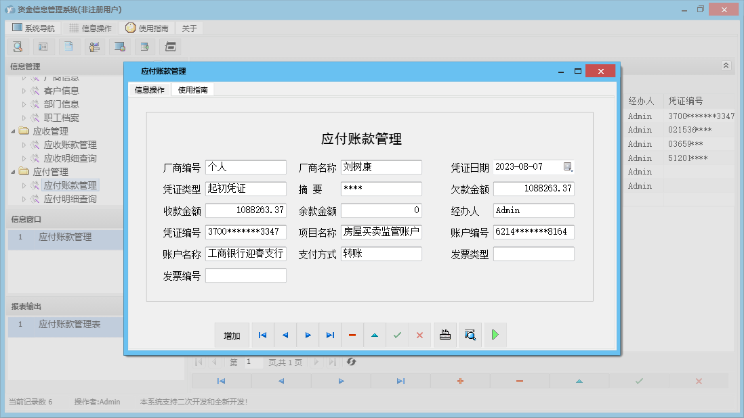Cancel edits using the red X icon
744x418 pixels.
coord(420,335)
